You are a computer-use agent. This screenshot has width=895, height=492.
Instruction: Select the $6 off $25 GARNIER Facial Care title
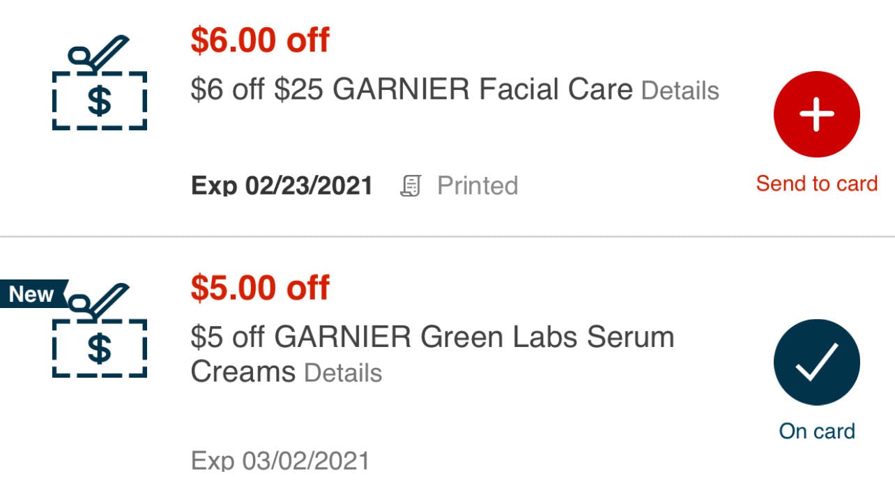pyautogui.click(x=412, y=90)
